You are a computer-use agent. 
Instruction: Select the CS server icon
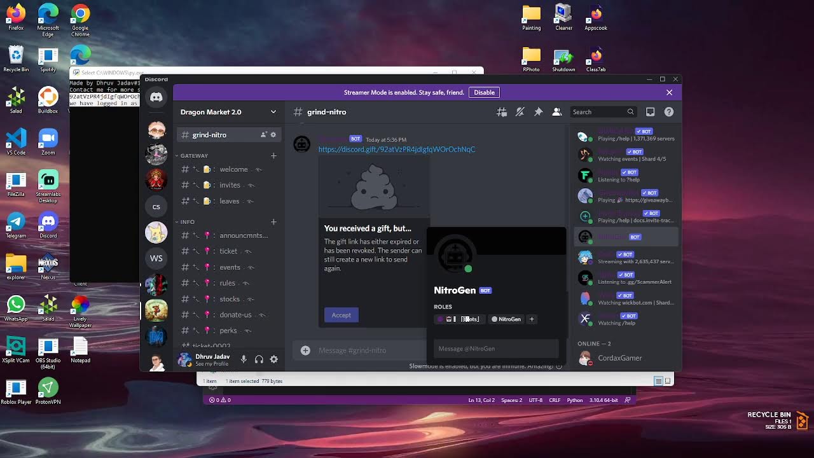click(156, 207)
